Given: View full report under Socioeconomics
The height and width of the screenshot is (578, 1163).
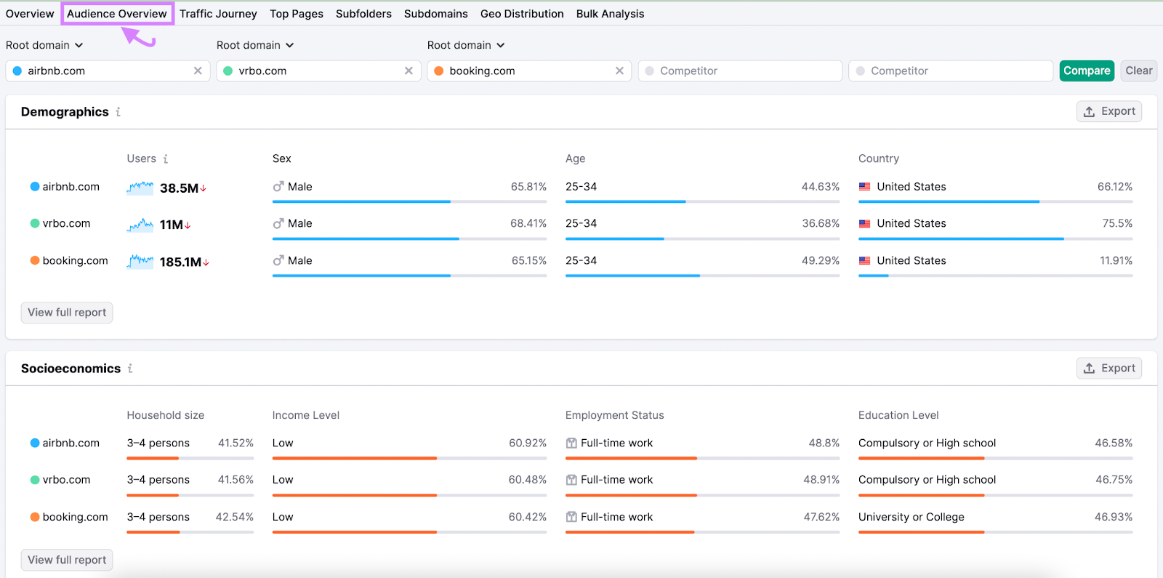Looking at the screenshot, I should click(x=67, y=560).
